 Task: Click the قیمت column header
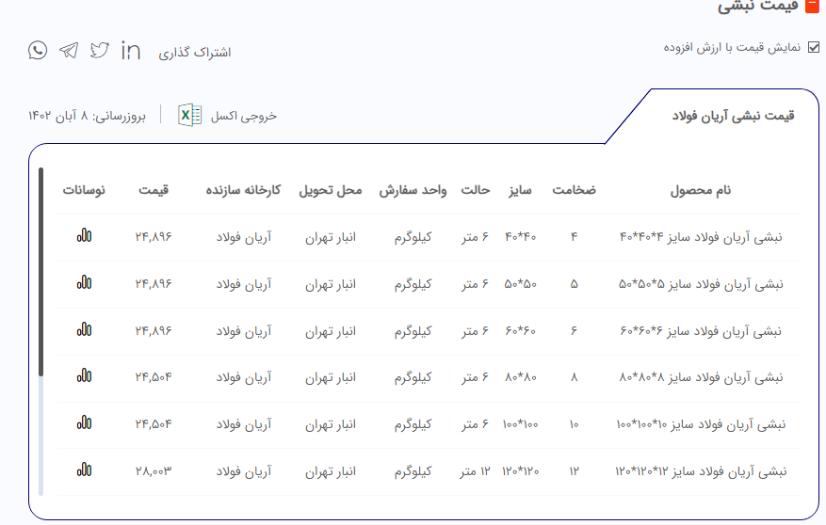[x=153, y=190]
